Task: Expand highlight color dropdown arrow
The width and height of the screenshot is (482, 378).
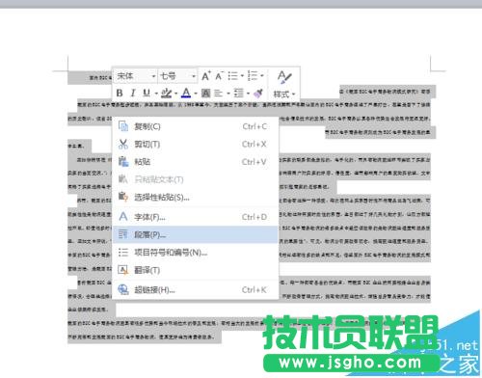Action: [x=175, y=94]
